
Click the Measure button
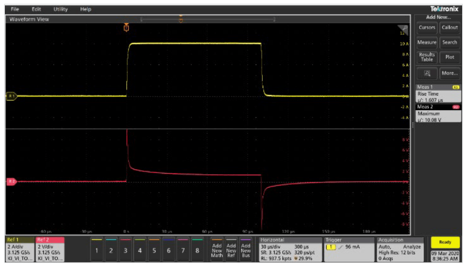click(427, 42)
